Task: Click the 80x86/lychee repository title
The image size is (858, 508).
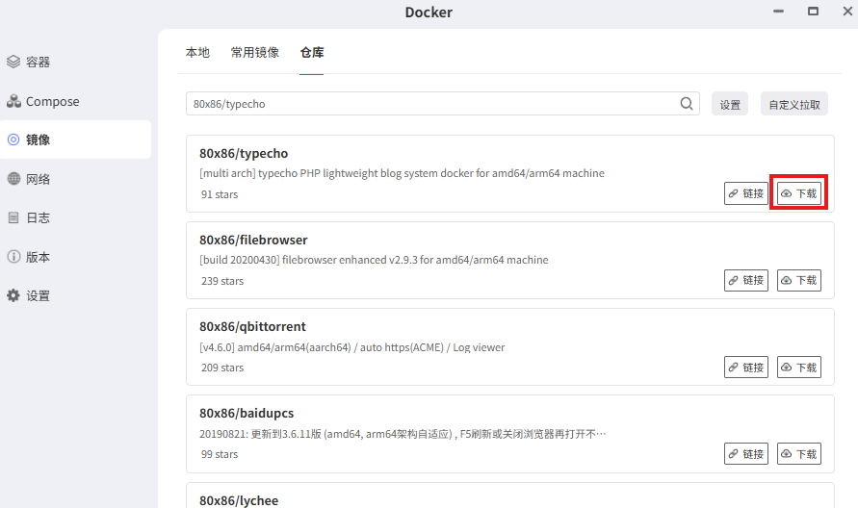Action: click(239, 499)
